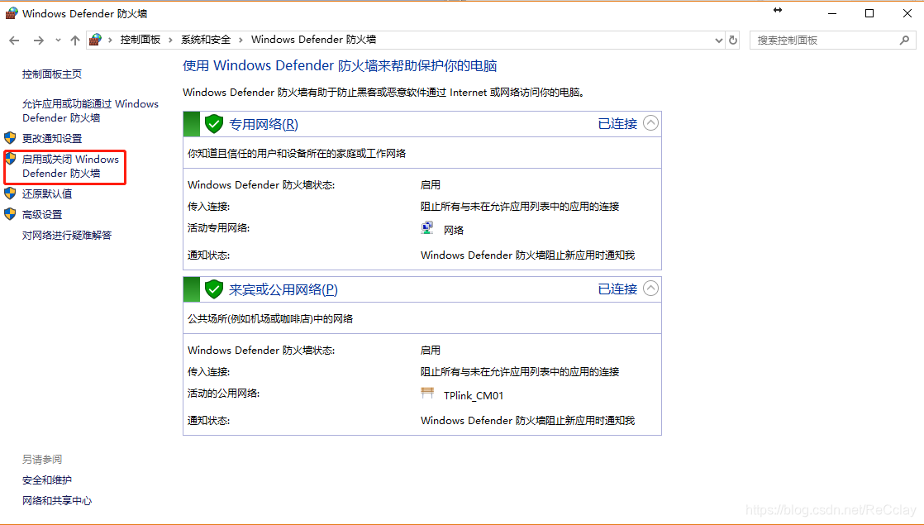Click the 另请参阅 heading text
Screen dimensions: 924x525
42,459
